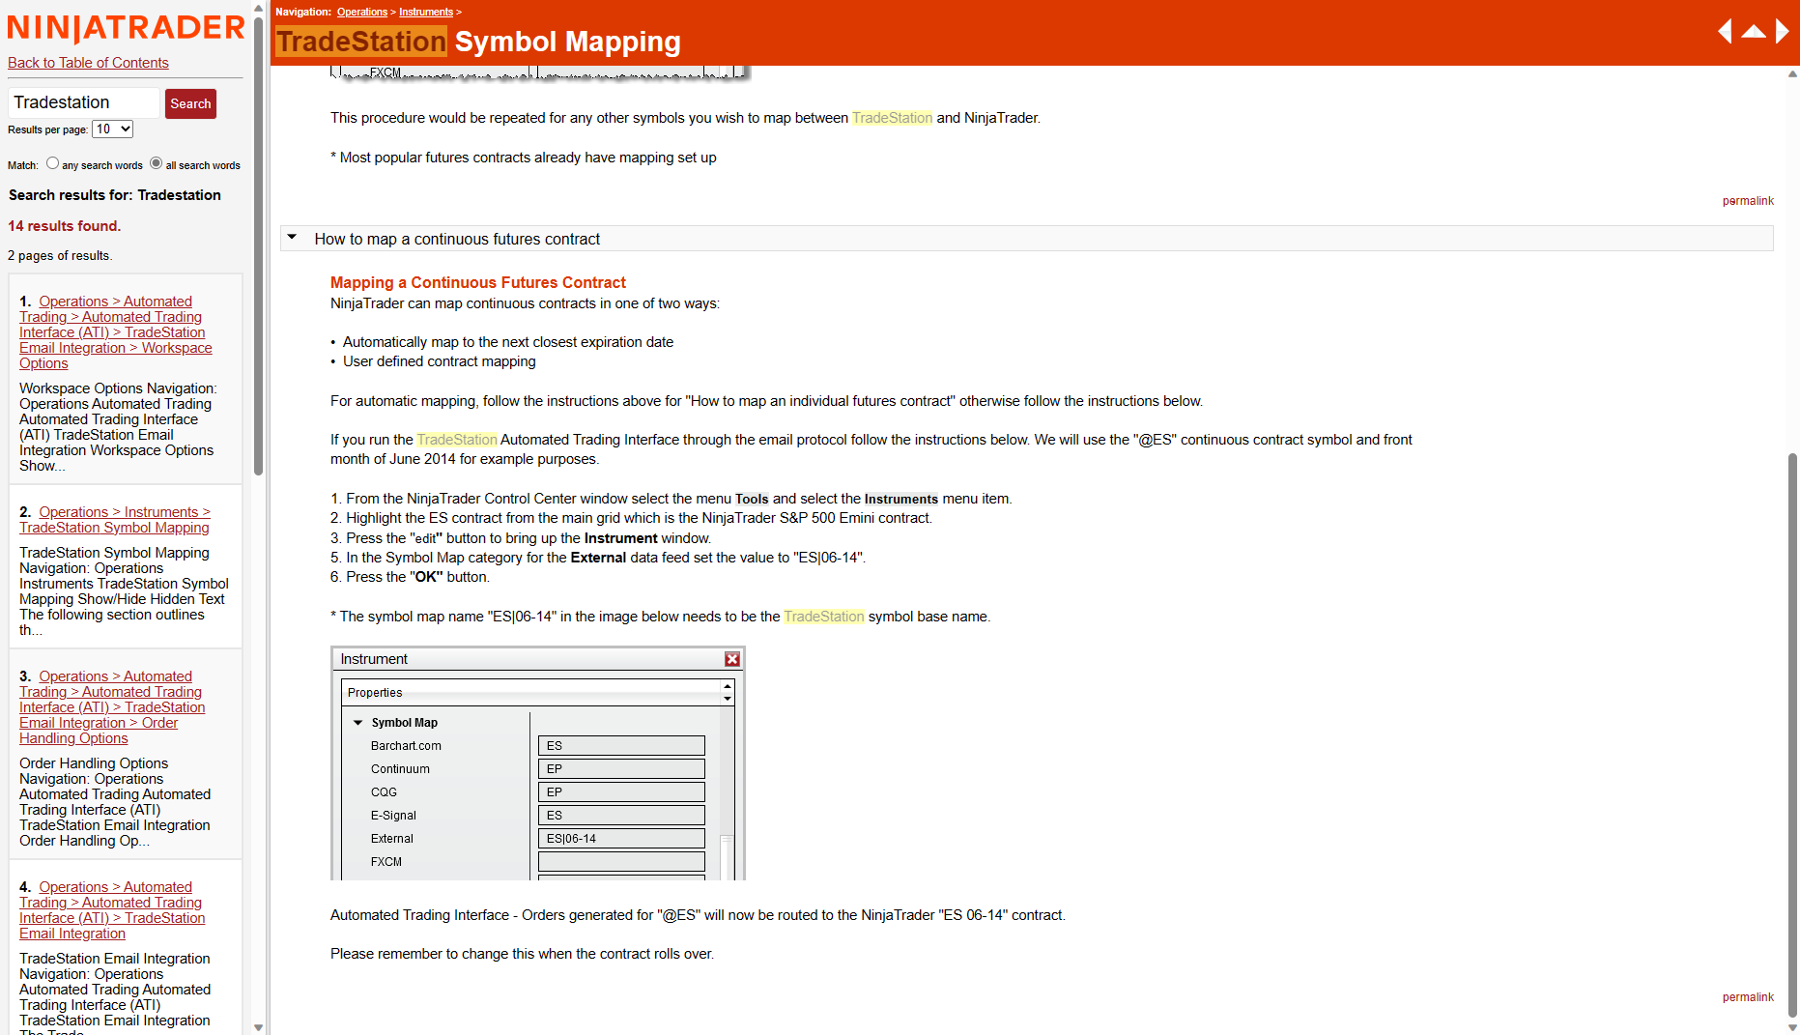Go back to Table of Contents
1800x1035 pixels.
click(x=88, y=63)
